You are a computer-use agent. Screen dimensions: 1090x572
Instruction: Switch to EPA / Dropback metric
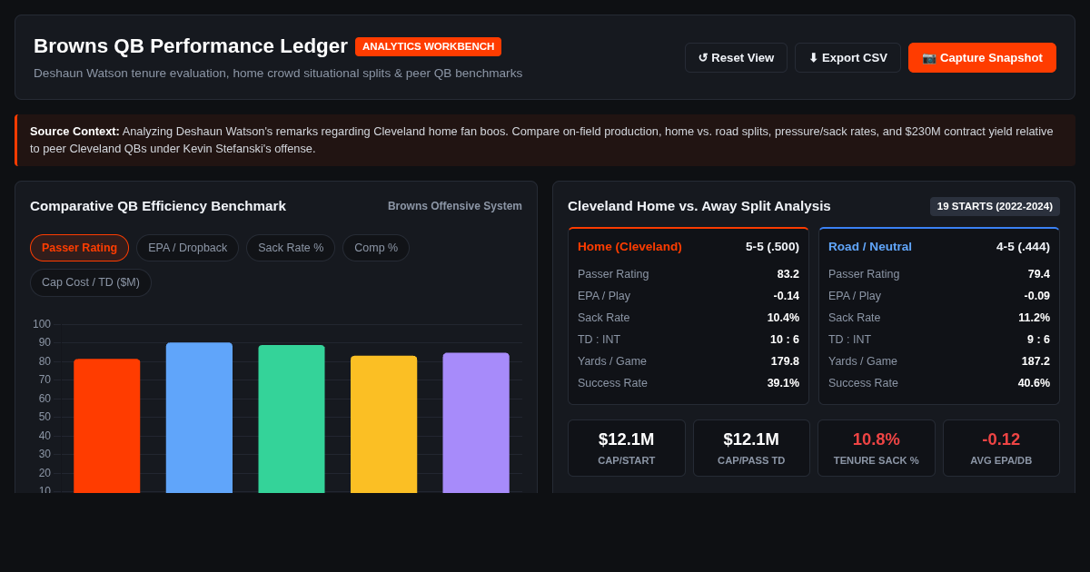tap(187, 248)
